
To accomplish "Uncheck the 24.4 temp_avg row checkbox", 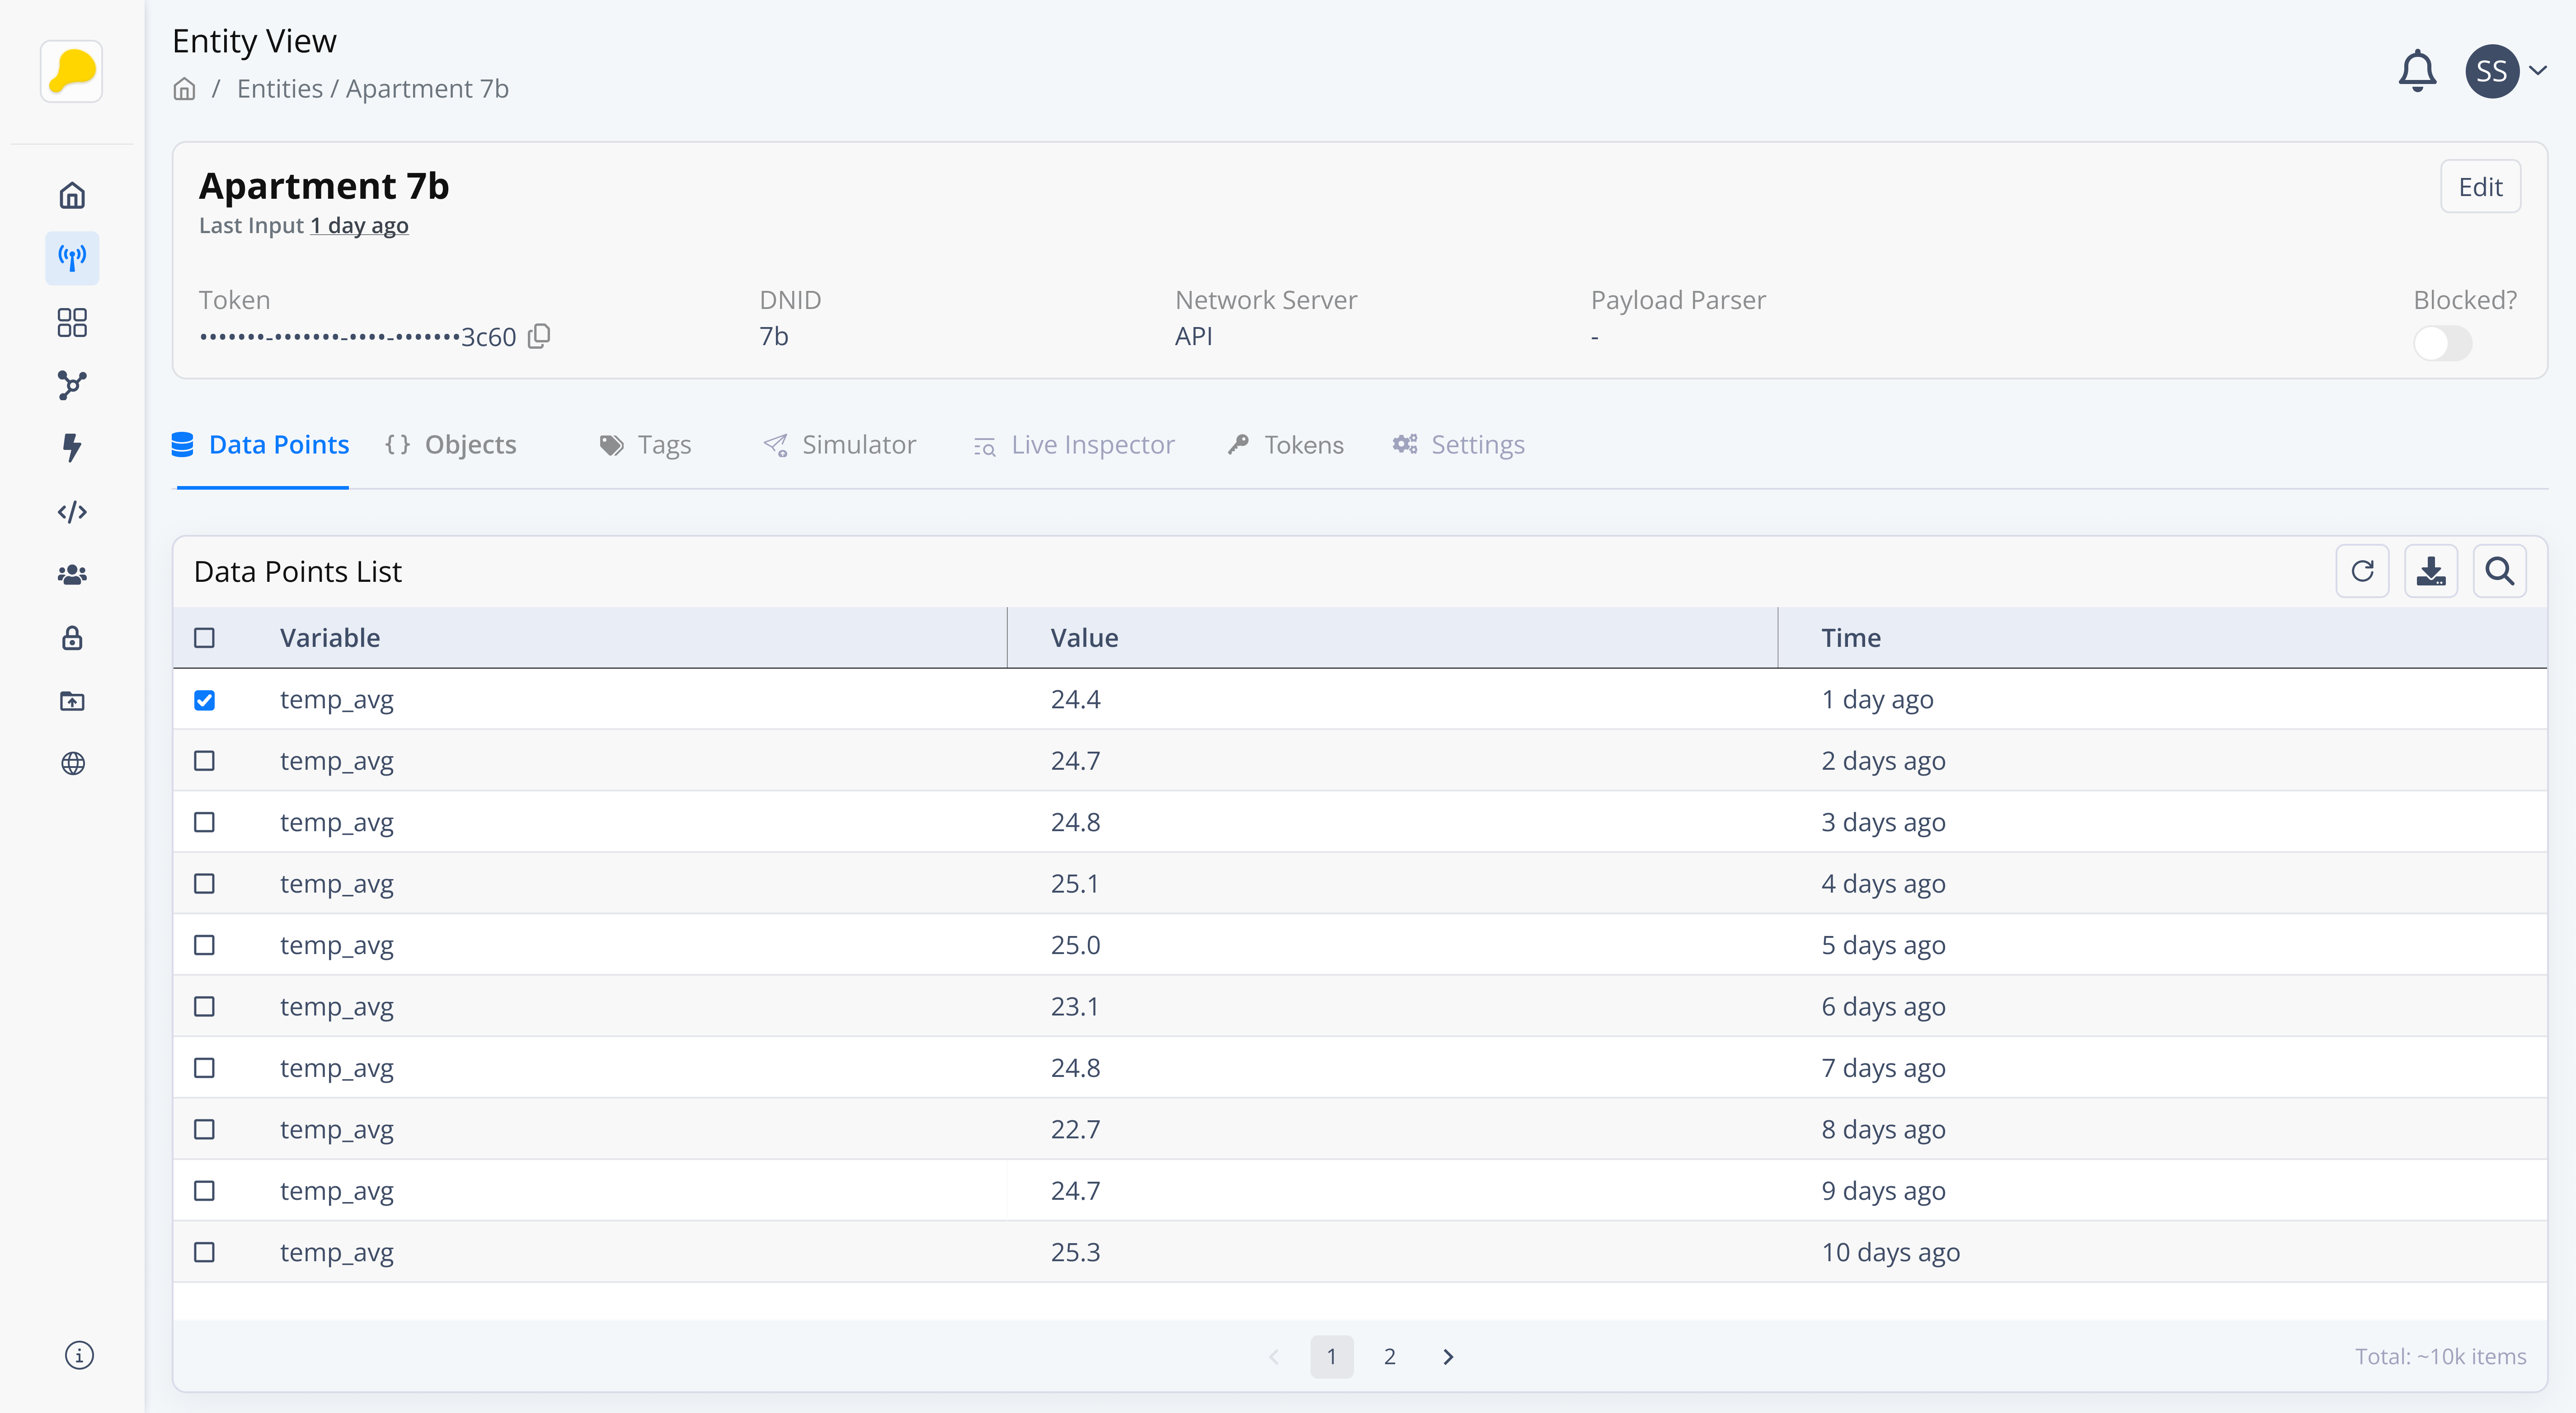I will (x=204, y=700).
